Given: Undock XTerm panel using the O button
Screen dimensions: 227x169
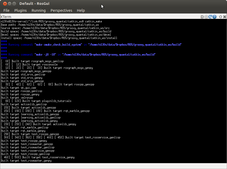Looking at the screenshot, I should (220, 17).
